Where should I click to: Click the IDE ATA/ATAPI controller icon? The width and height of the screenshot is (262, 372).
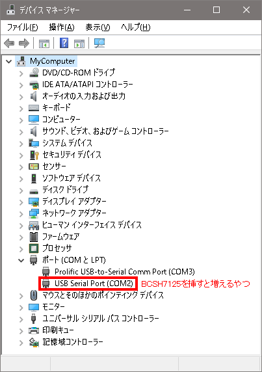click(x=34, y=85)
